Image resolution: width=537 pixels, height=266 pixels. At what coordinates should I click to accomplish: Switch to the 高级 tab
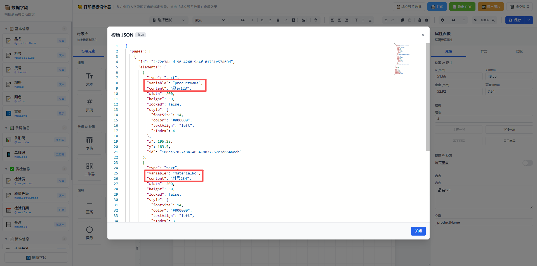pos(519,51)
